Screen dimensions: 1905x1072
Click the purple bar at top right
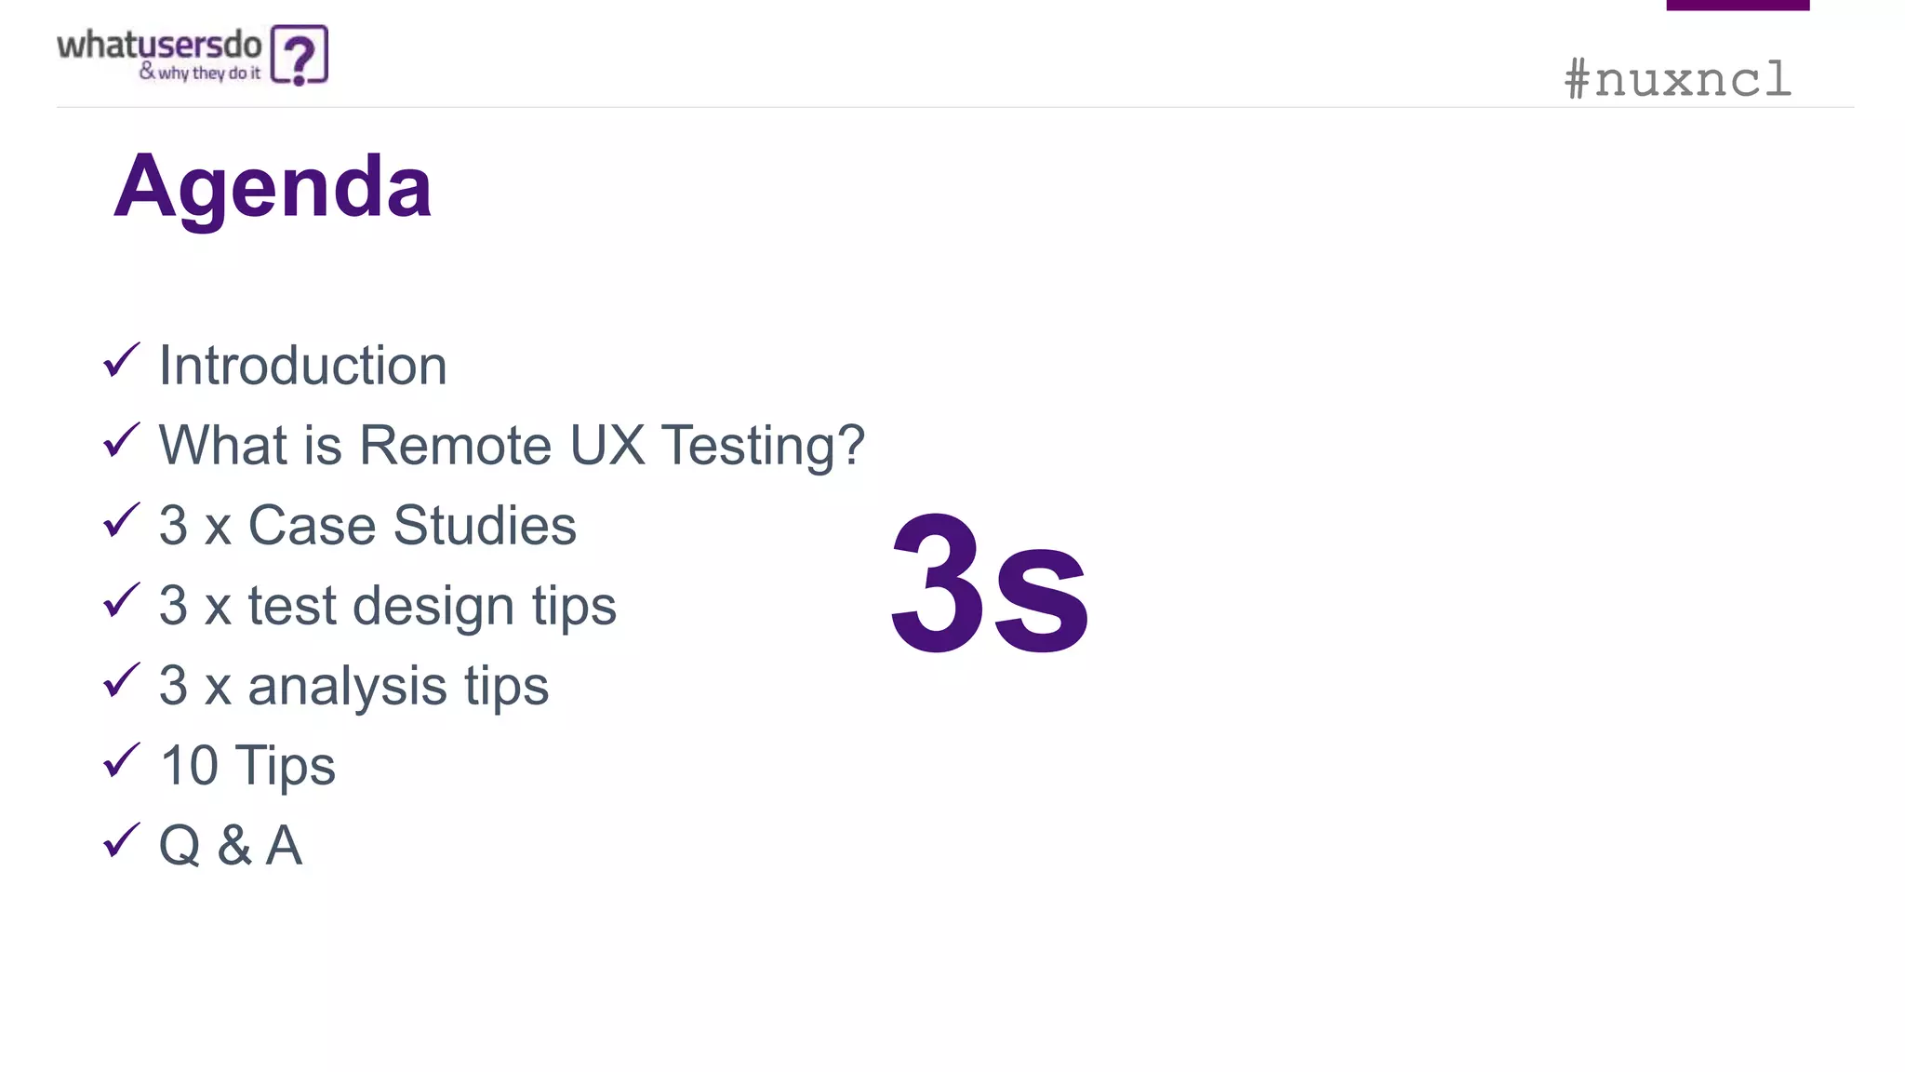point(1738,5)
